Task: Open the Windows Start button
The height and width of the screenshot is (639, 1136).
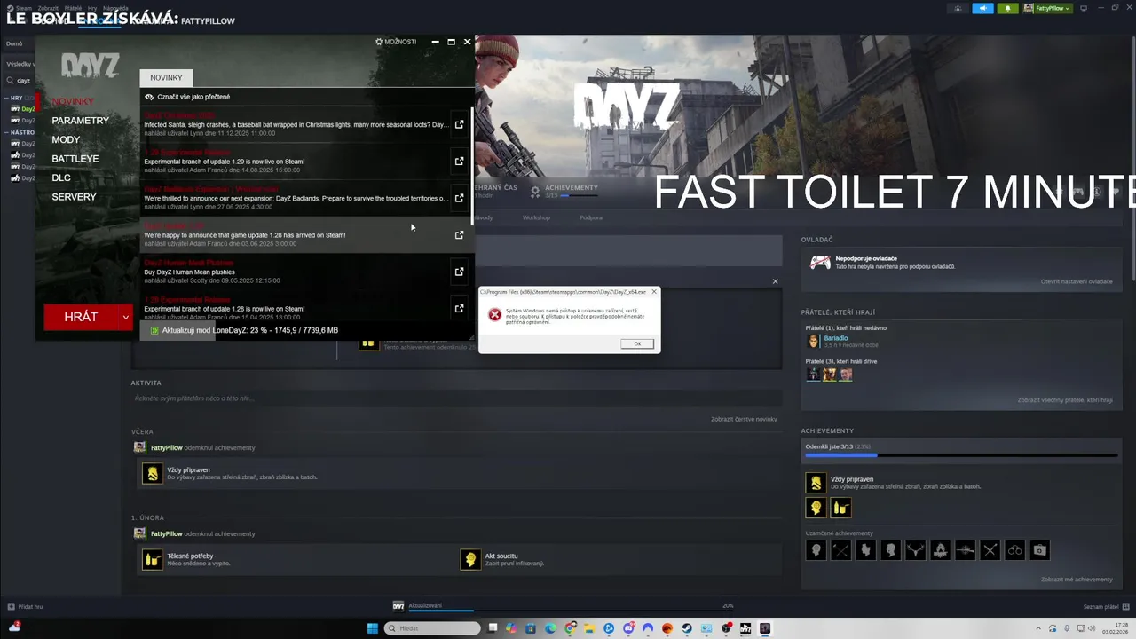Action: coord(373,628)
